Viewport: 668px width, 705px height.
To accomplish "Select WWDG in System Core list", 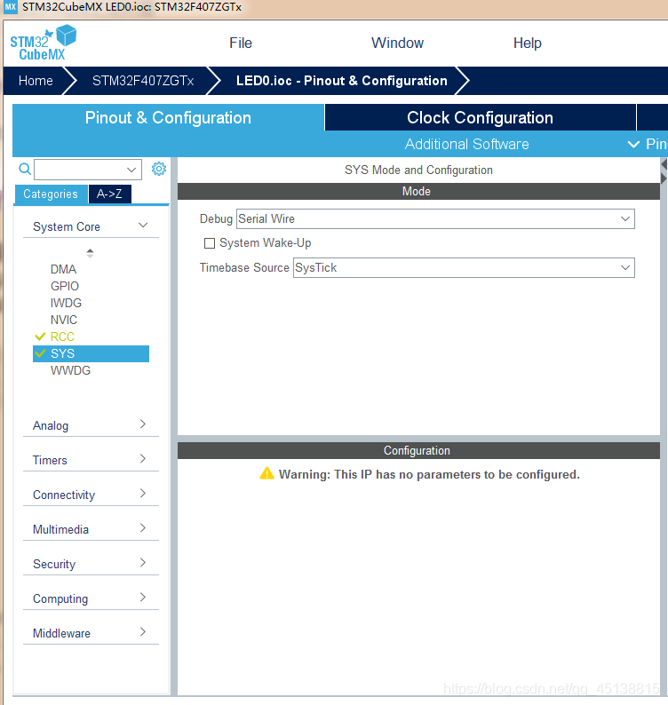I will [71, 370].
